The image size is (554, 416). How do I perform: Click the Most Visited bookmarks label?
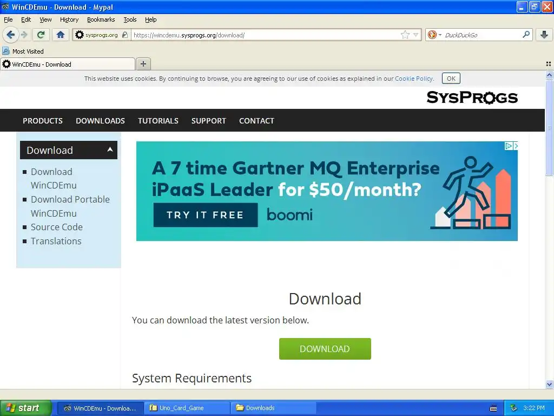28,51
